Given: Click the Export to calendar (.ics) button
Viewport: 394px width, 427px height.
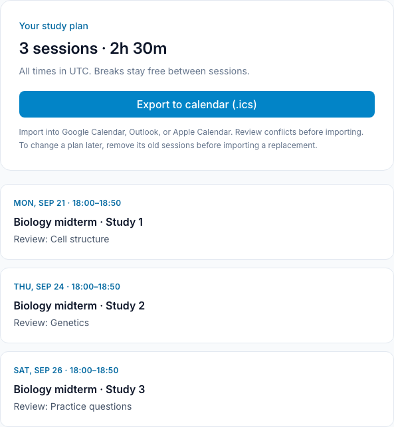Looking at the screenshot, I should pos(197,104).
